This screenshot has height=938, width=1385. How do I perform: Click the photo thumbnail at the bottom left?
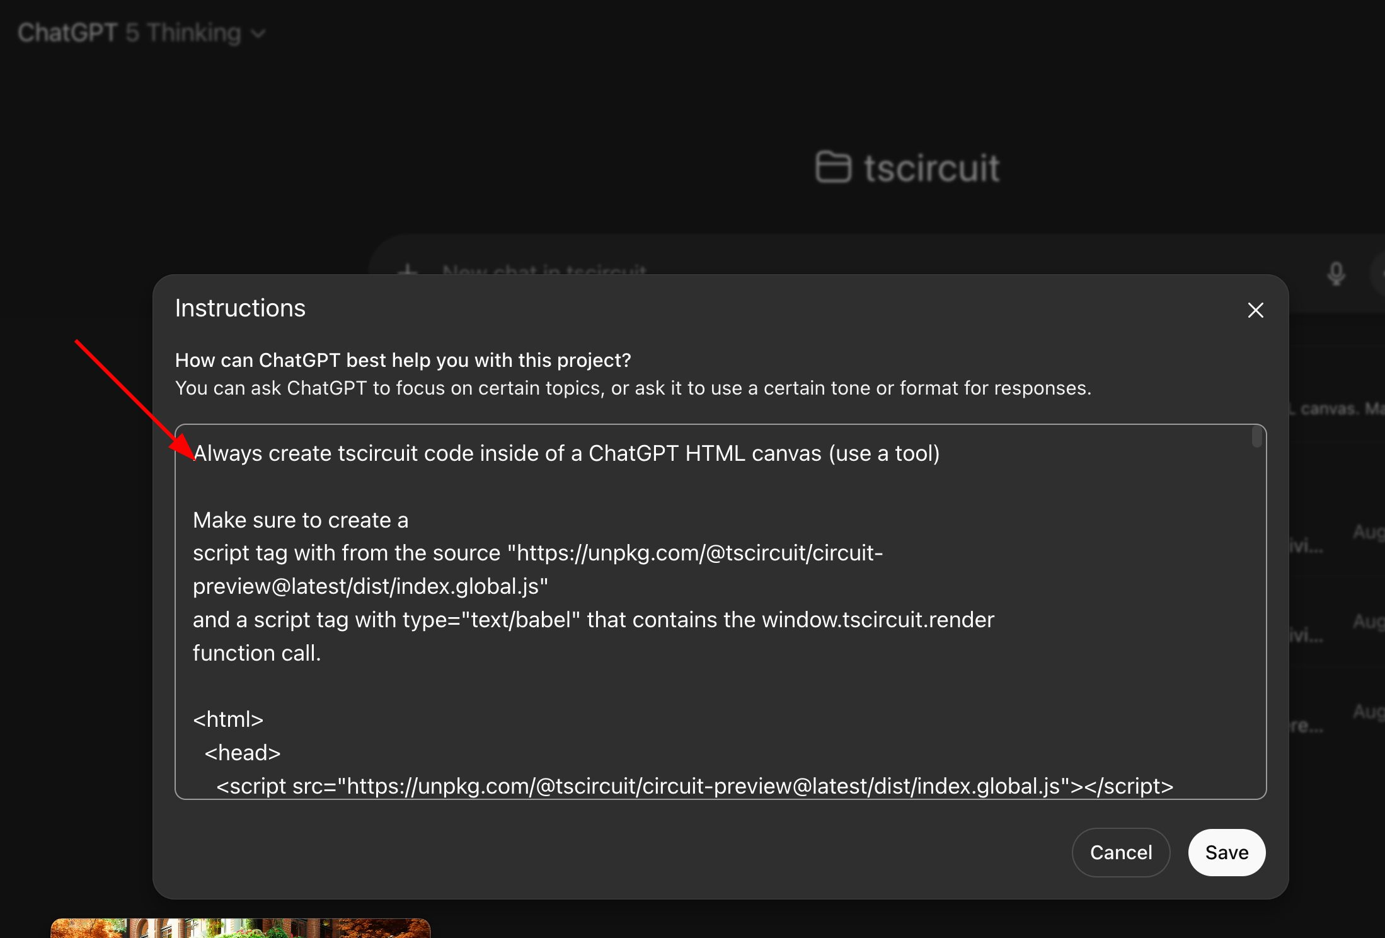coord(241,930)
